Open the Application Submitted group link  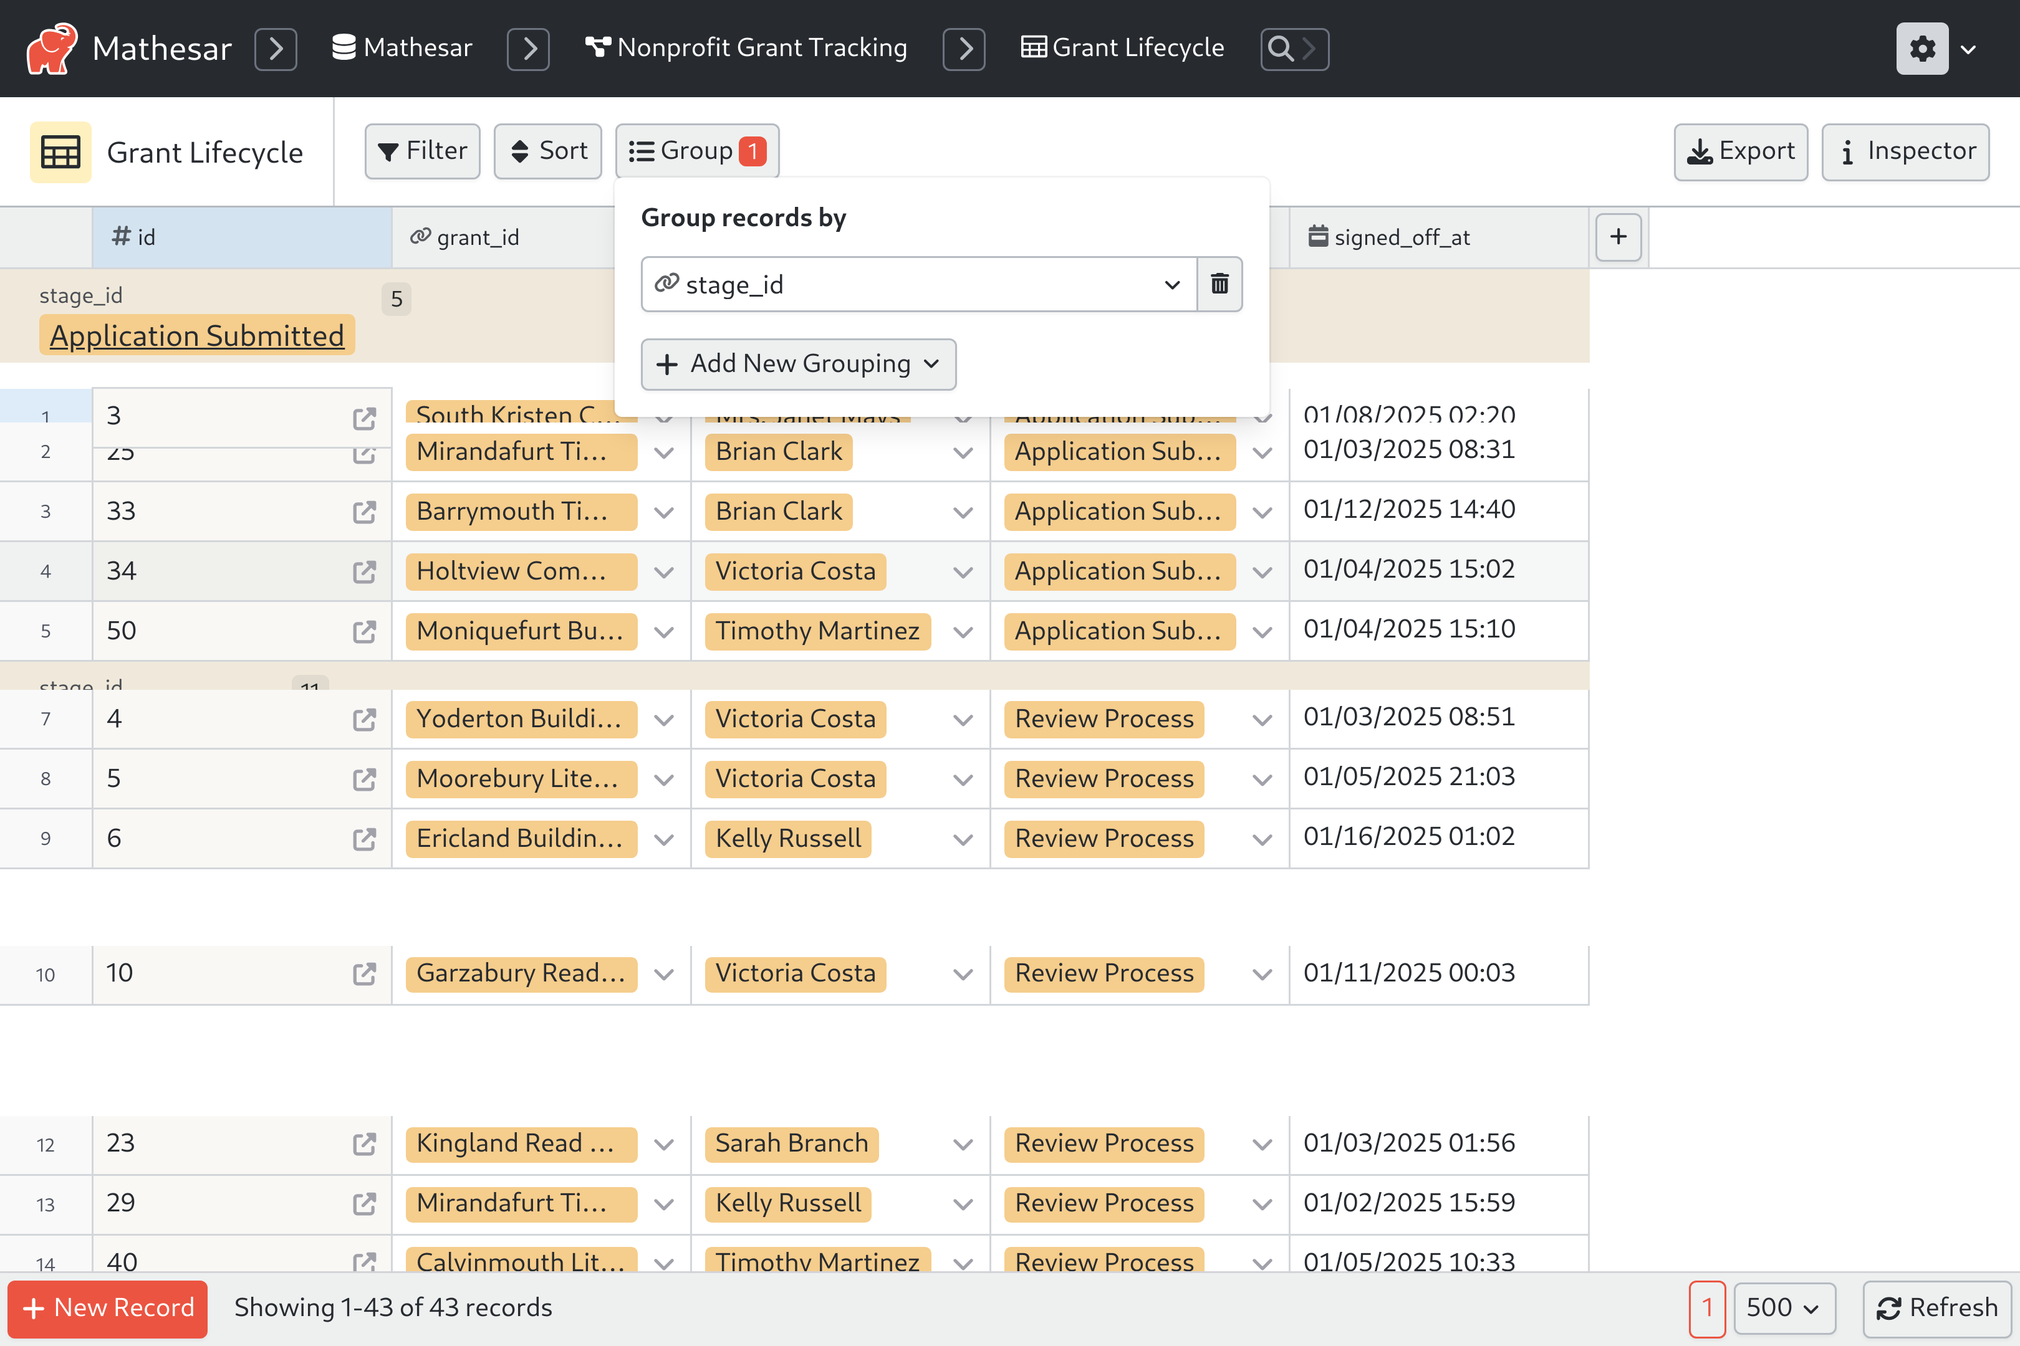pyautogui.click(x=196, y=336)
